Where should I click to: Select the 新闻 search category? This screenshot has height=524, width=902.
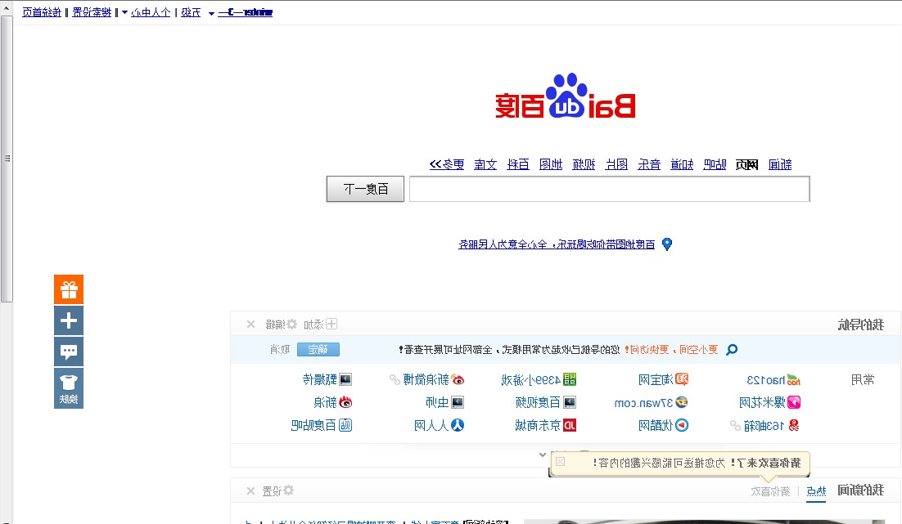click(x=780, y=164)
